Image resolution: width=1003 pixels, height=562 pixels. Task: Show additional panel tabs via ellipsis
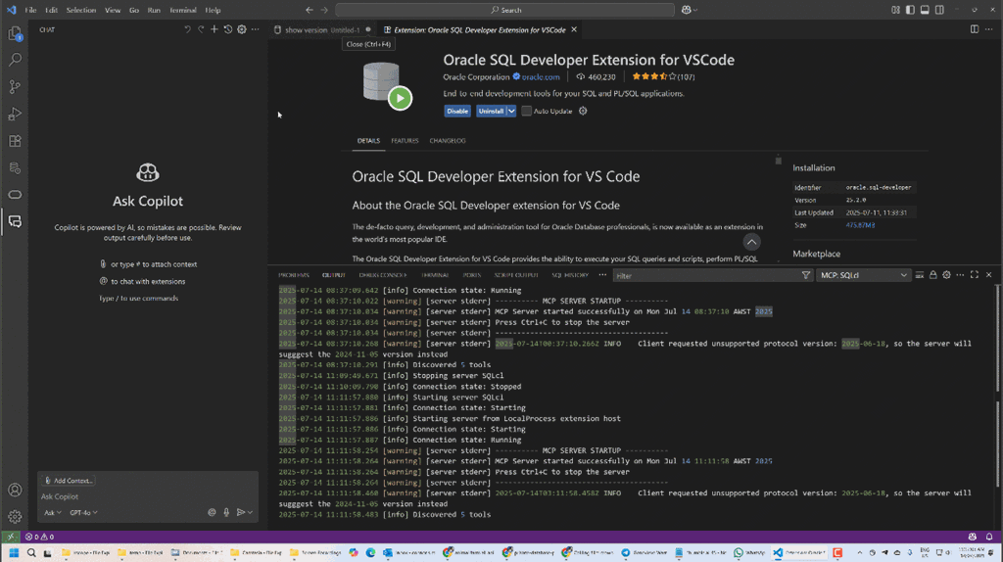pos(602,275)
